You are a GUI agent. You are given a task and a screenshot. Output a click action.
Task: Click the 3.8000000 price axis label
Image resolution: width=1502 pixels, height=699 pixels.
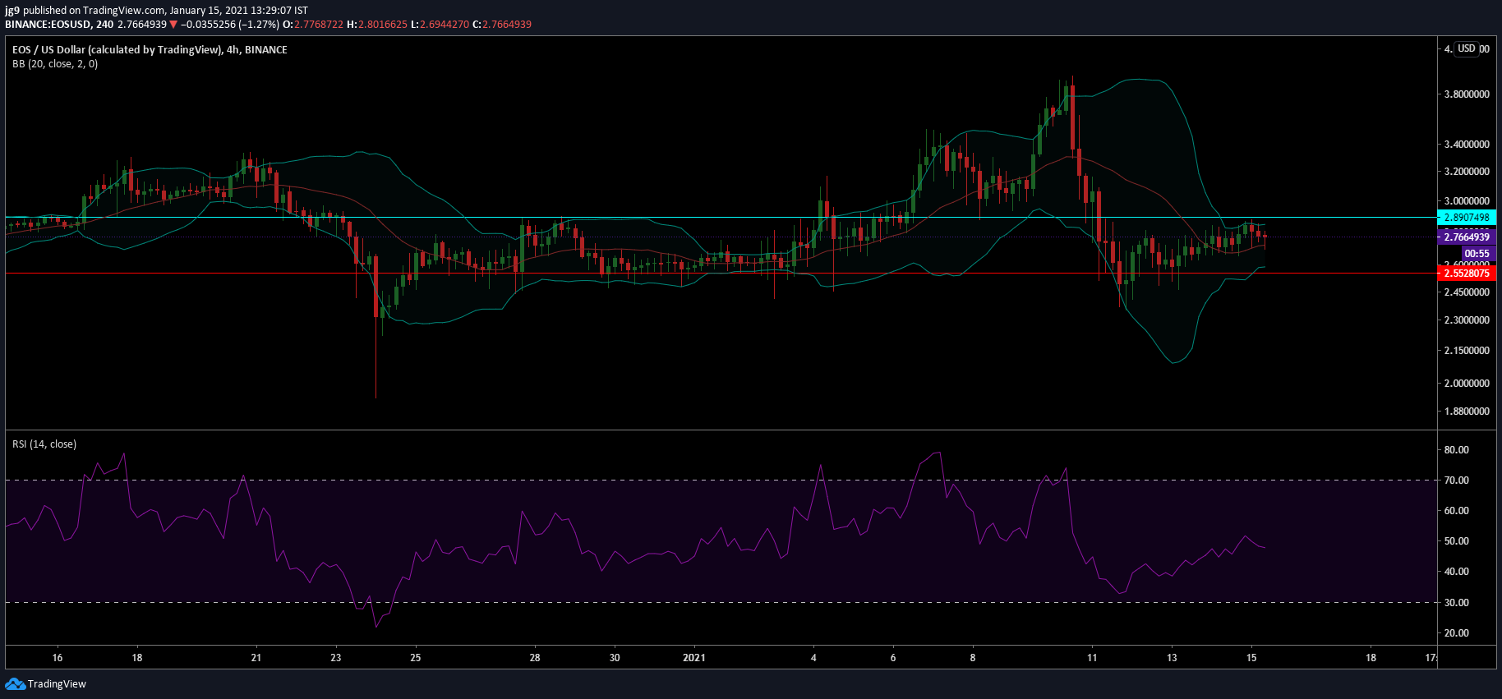pyautogui.click(x=1467, y=94)
